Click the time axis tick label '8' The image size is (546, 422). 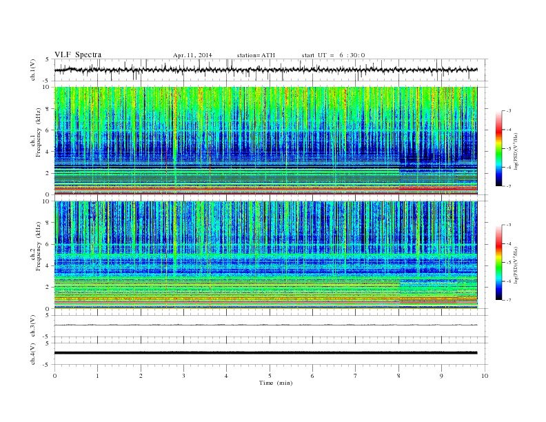(398, 376)
